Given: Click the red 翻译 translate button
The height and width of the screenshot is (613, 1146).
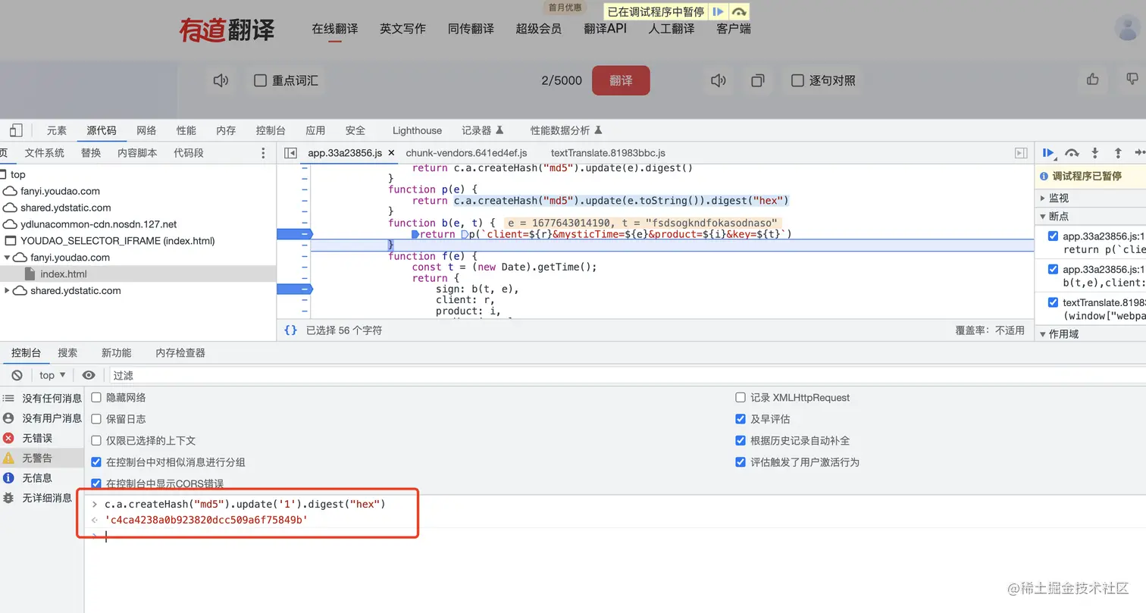Looking at the screenshot, I should (x=621, y=80).
